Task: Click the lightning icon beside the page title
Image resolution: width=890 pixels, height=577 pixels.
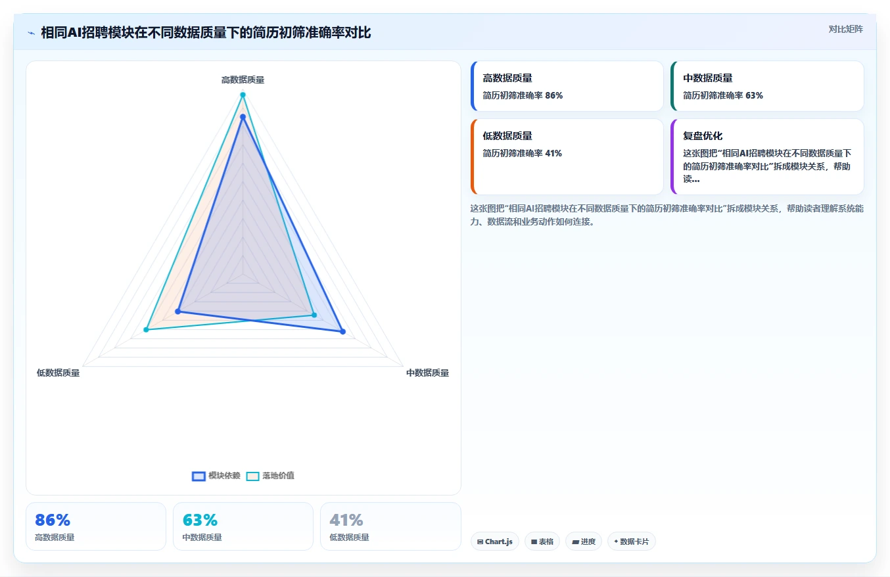Action: pos(32,33)
